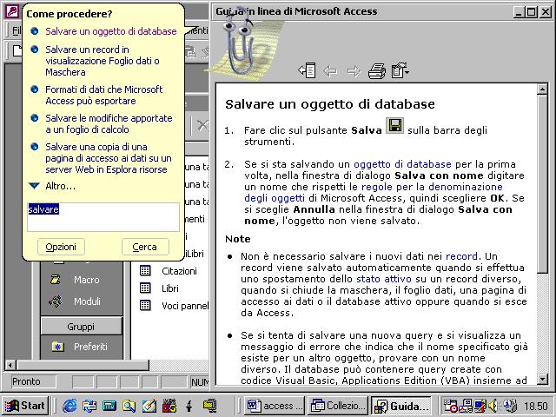Launch Internet Explorer from quick launch
The height and width of the screenshot is (417, 556).
pyautogui.click(x=69, y=406)
